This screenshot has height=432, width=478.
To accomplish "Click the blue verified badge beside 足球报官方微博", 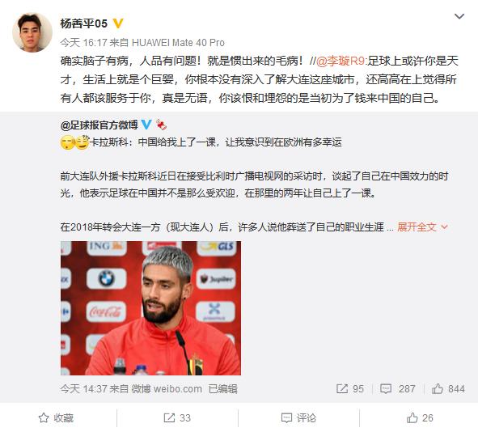I will 146,125.
